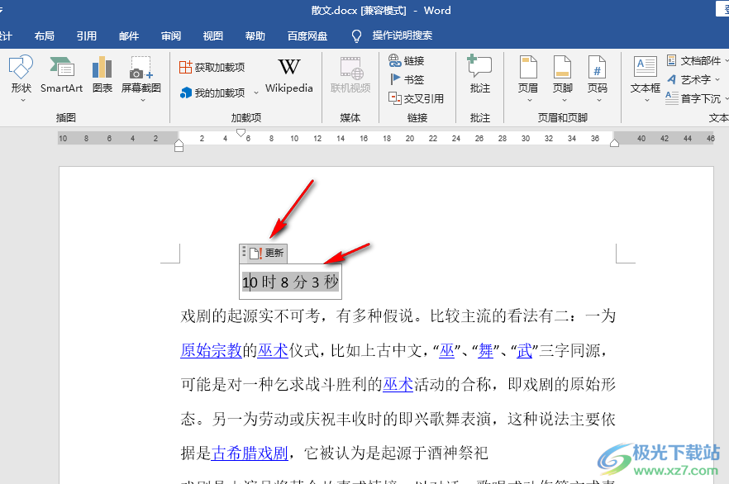Image resolution: width=729 pixels, height=484 pixels.
Task: Open the Screenshot (屏幕截图) tool
Action: pos(141,74)
